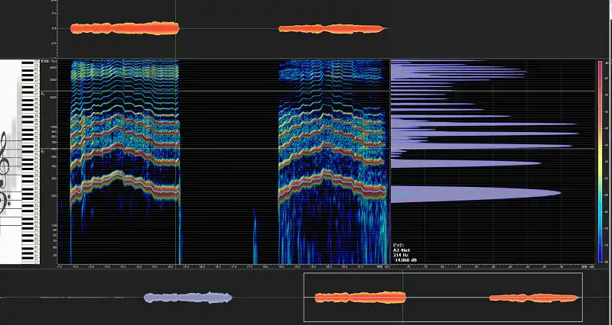
Task: Click the fundamental band of first spectrogram sound
Action: (x=122, y=183)
